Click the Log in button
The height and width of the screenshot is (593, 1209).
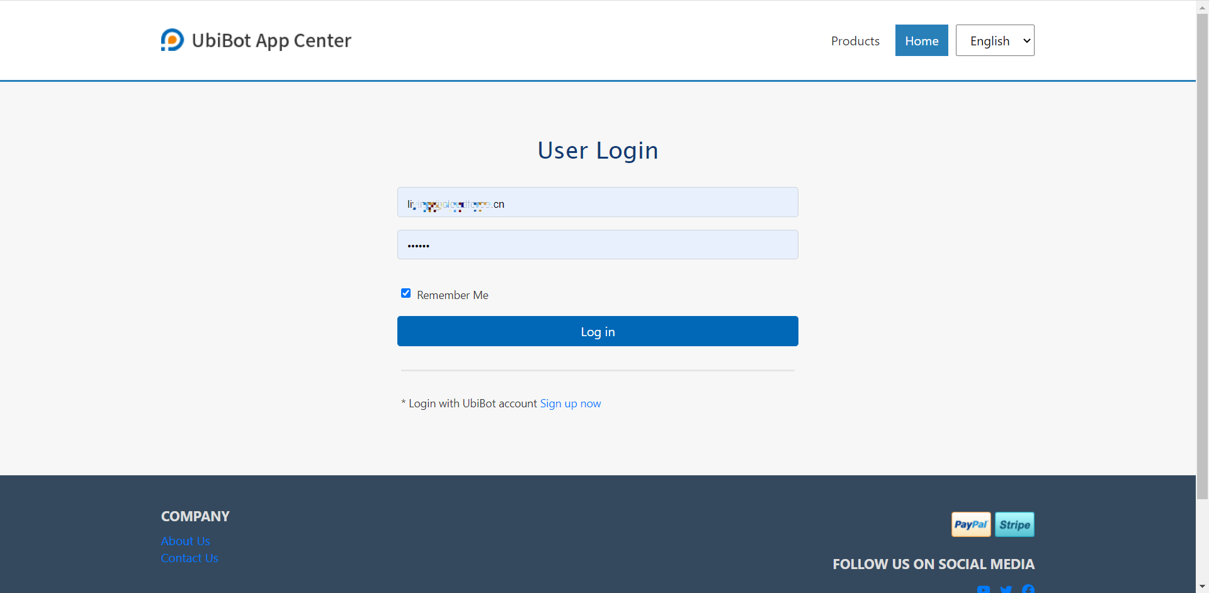[598, 331]
